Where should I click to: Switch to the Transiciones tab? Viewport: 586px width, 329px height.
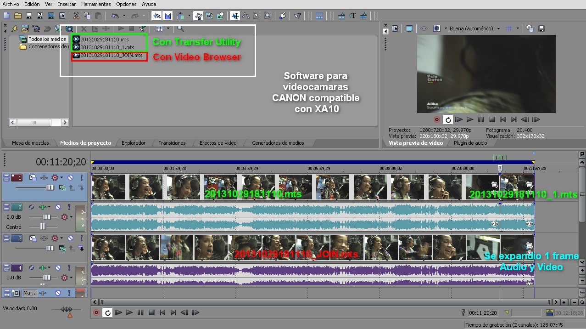pos(172,143)
